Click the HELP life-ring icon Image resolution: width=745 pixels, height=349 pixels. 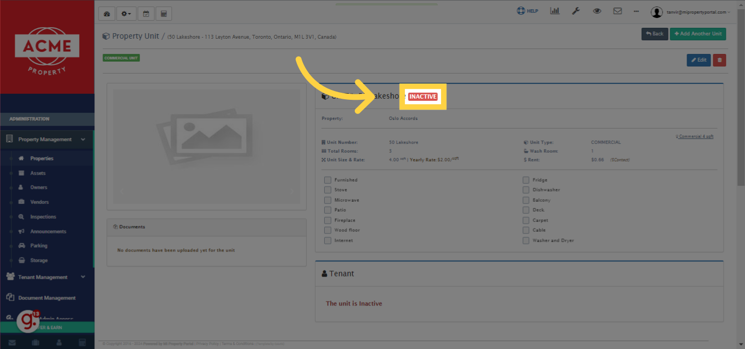(x=520, y=10)
